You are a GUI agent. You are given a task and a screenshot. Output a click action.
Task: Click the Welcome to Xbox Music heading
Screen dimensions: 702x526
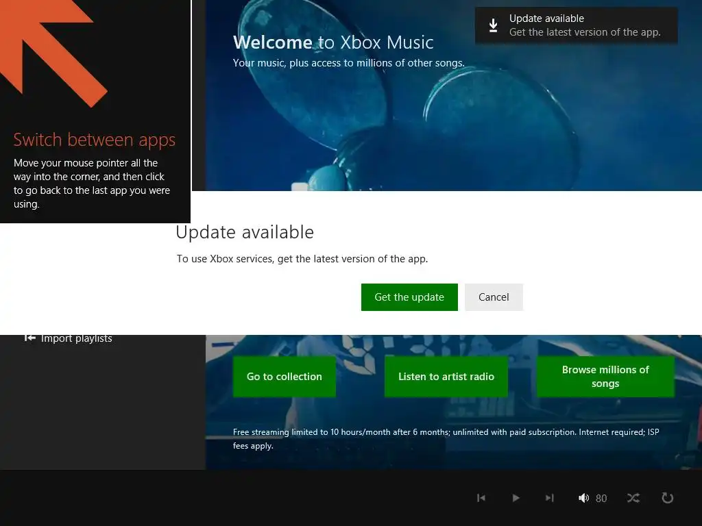tap(333, 42)
